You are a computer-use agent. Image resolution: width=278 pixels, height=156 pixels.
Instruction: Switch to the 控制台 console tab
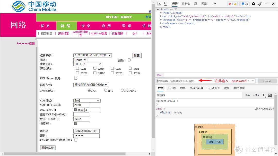point(186,4)
